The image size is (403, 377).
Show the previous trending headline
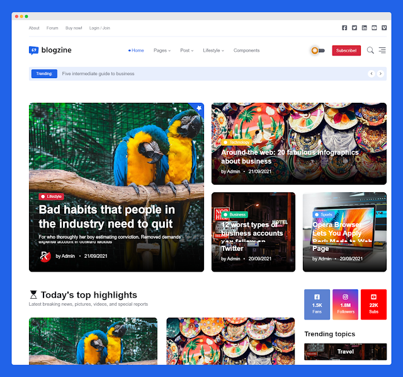pos(372,74)
